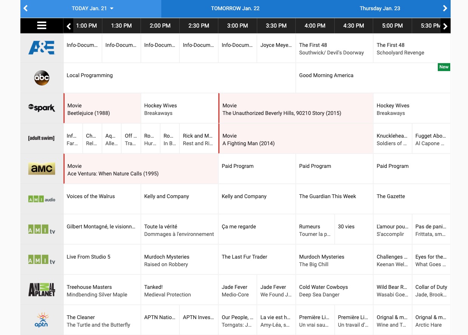468x335 pixels.
Task: Select AMC Paid Program at 4:00 PM
Action: 334,169
